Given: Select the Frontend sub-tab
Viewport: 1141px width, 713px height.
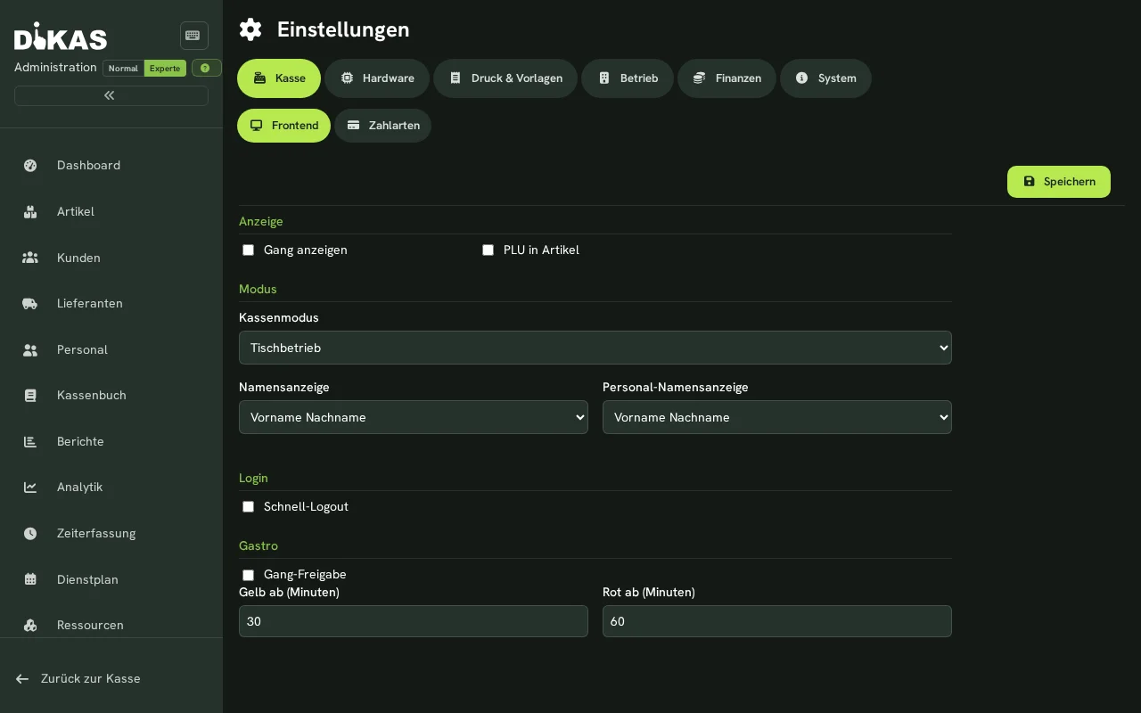Looking at the screenshot, I should pos(283,126).
